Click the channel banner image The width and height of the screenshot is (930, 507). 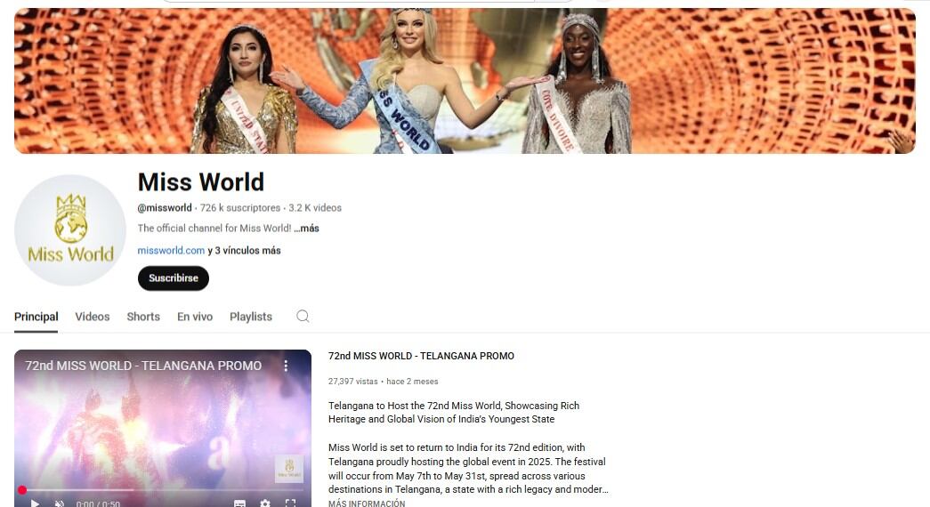point(465,81)
